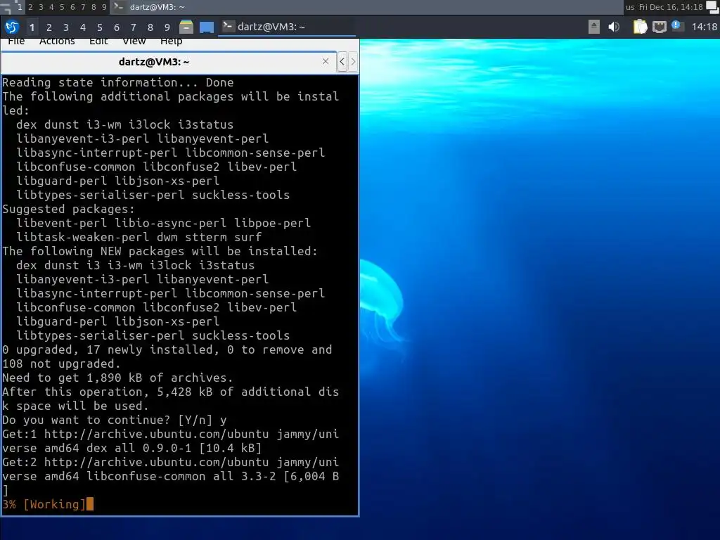Switch to desktop 4 in the panel pager

83,27
